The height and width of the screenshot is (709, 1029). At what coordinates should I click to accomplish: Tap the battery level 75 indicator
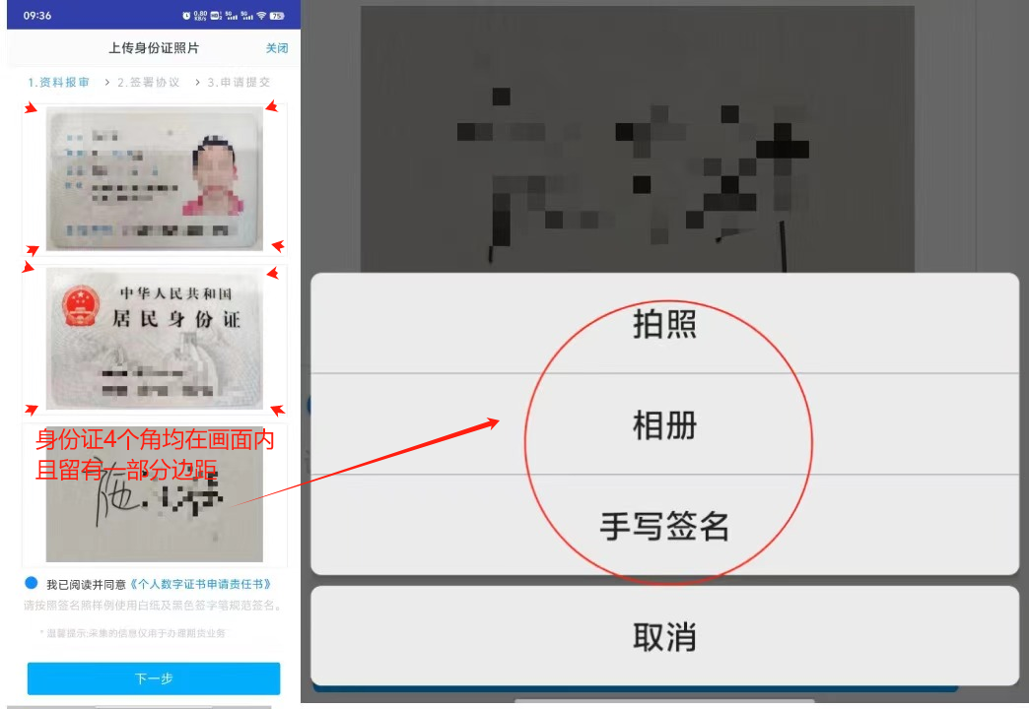[x=277, y=16]
